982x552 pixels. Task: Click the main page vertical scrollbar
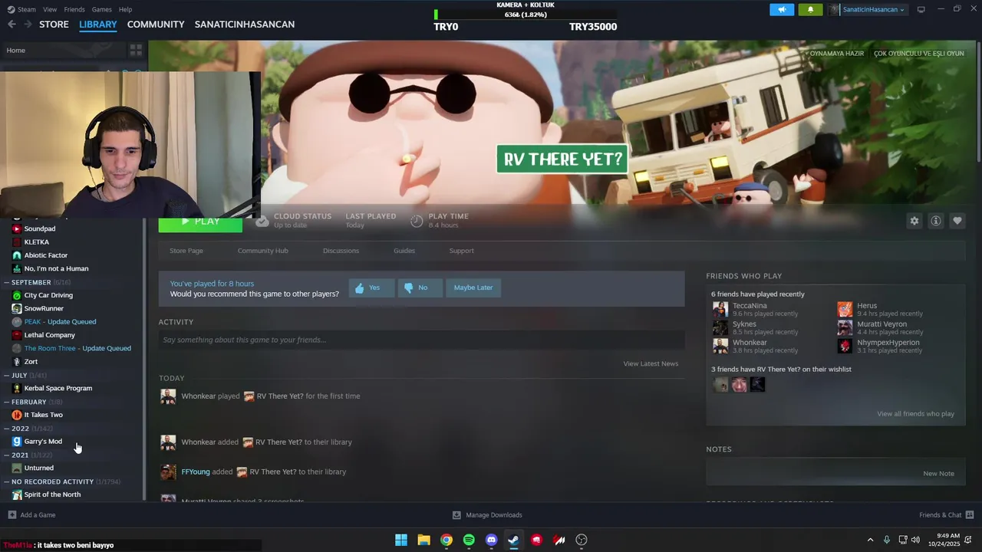click(979, 100)
